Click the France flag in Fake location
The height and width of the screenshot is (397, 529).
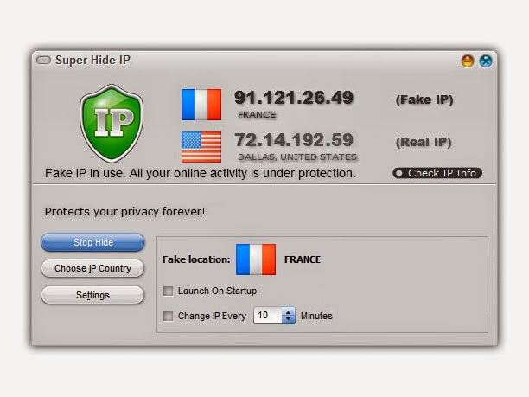[256, 259]
